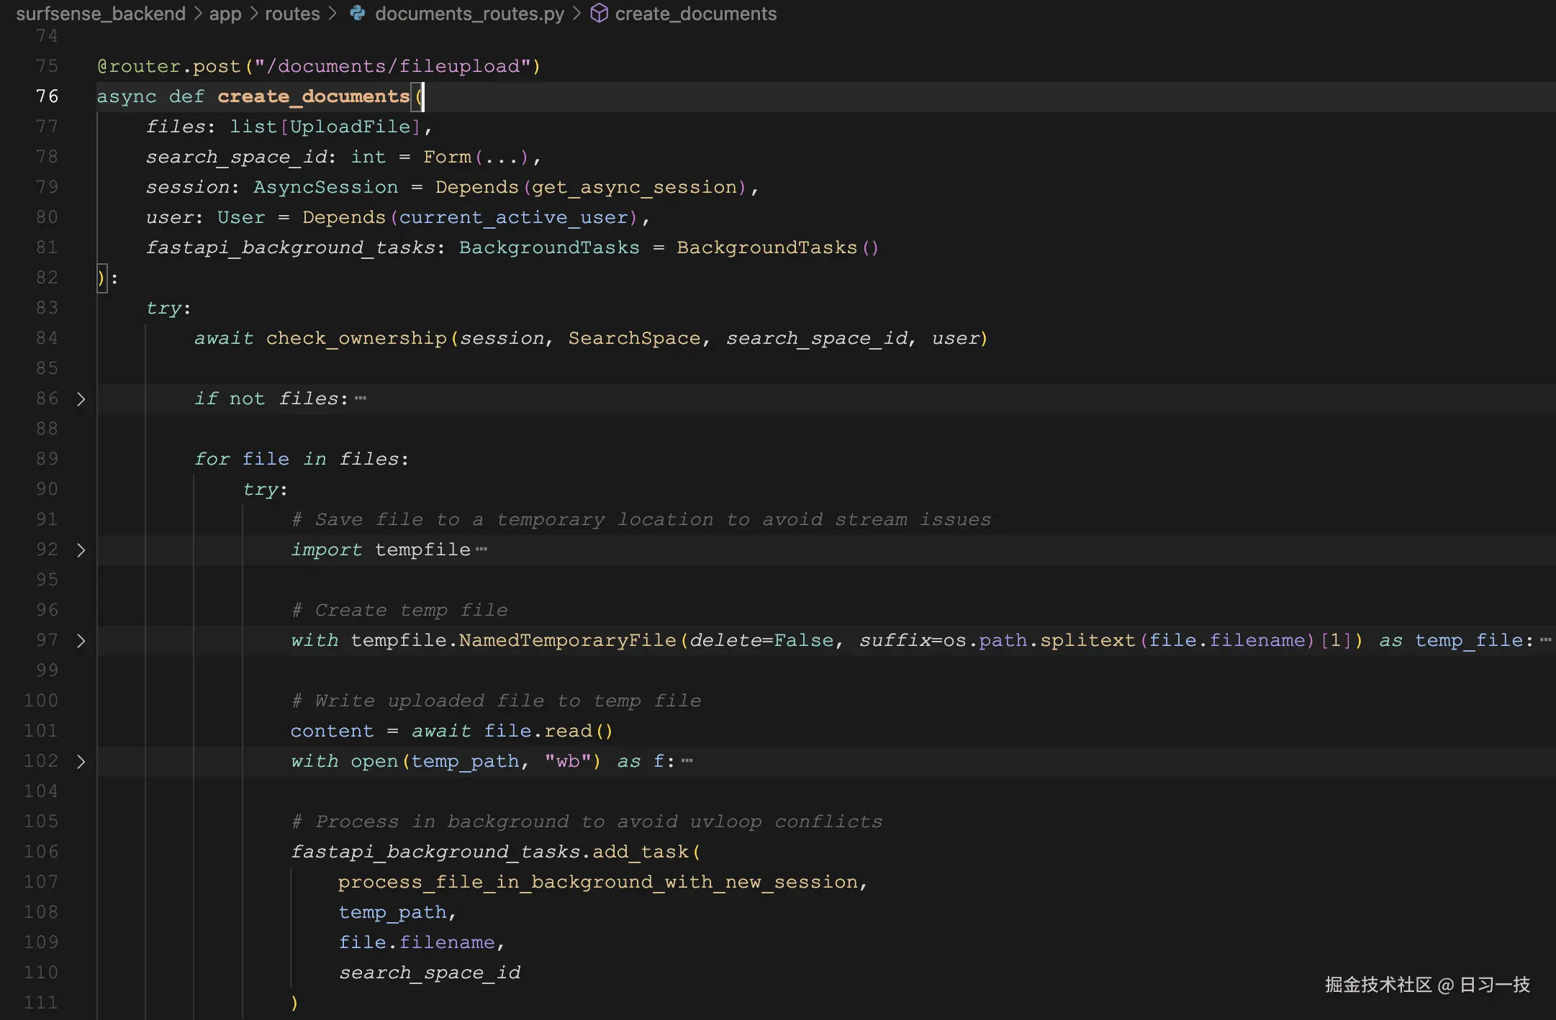This screenshot has height=1020, width=1556.
Task: Click the app breadcrumb item
Action: coord(225,14)
